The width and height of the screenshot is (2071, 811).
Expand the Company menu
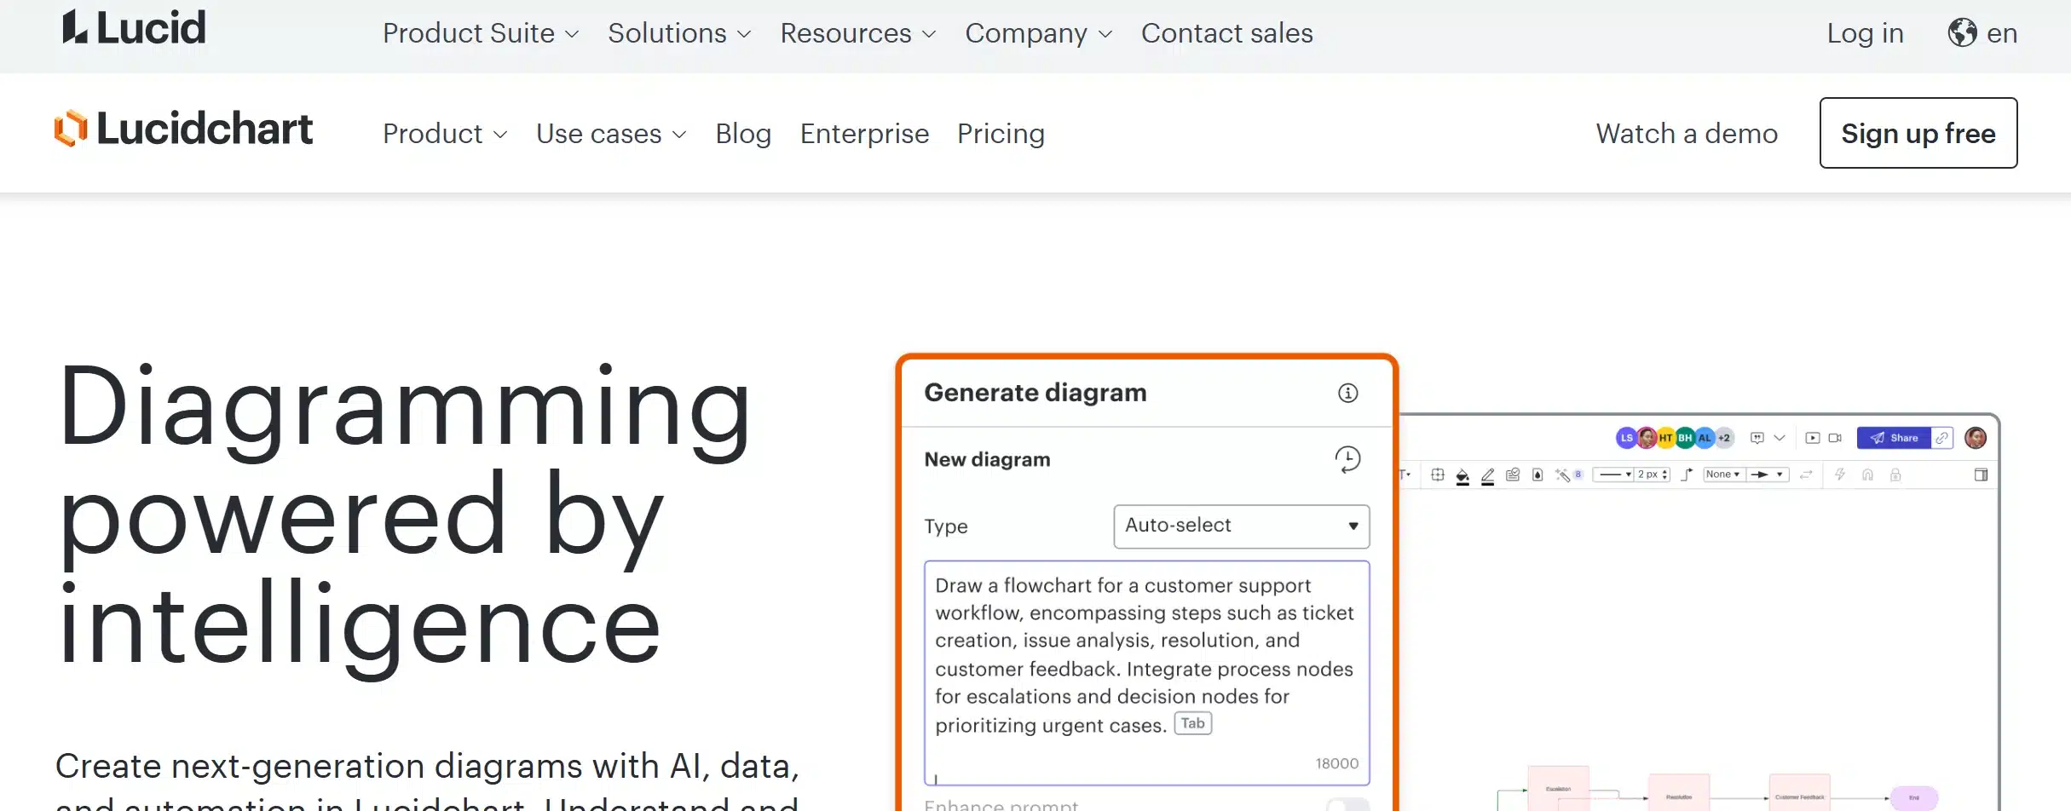[1039, 33]
